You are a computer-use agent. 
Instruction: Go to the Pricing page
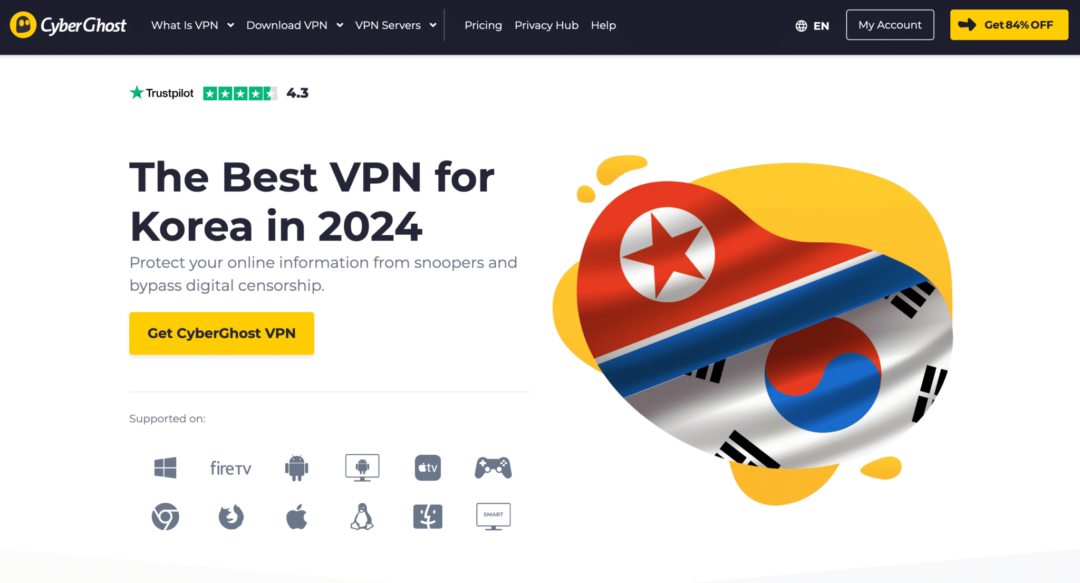click(483, 25)
